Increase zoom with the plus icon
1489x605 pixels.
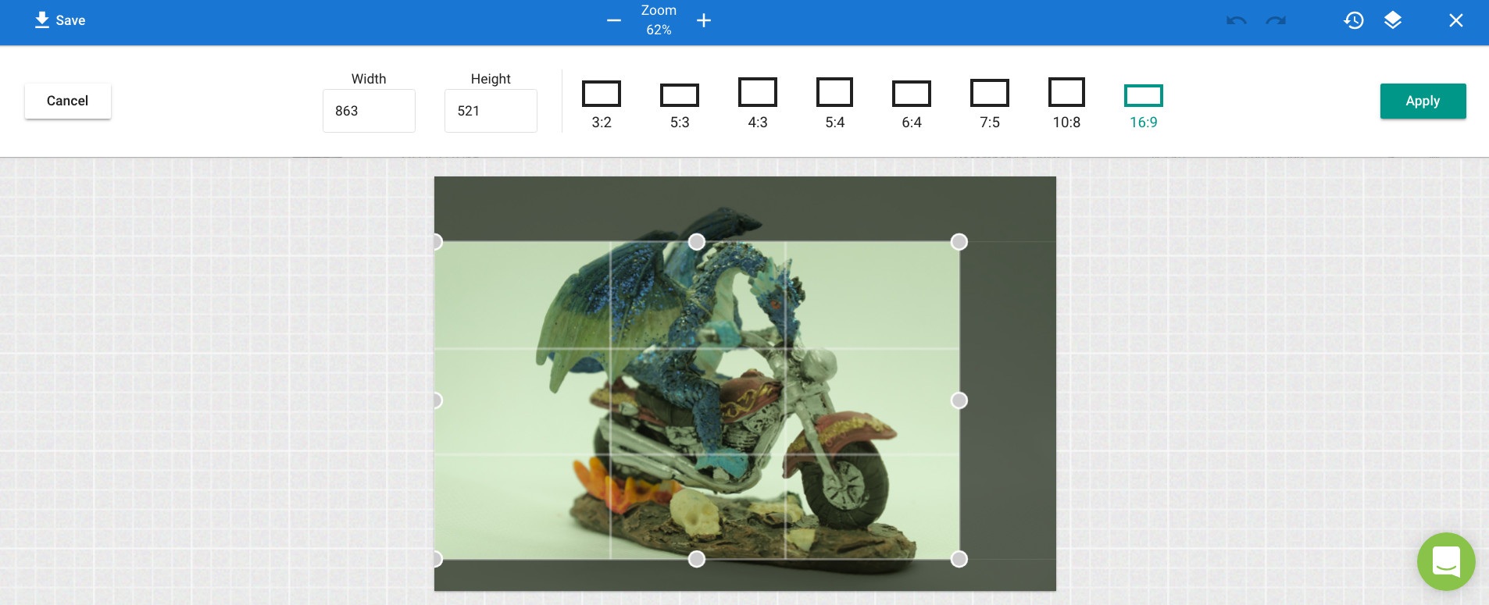click(x=704, y=20)
